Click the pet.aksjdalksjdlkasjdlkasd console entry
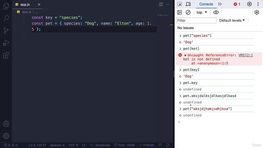 click(210, 96)
